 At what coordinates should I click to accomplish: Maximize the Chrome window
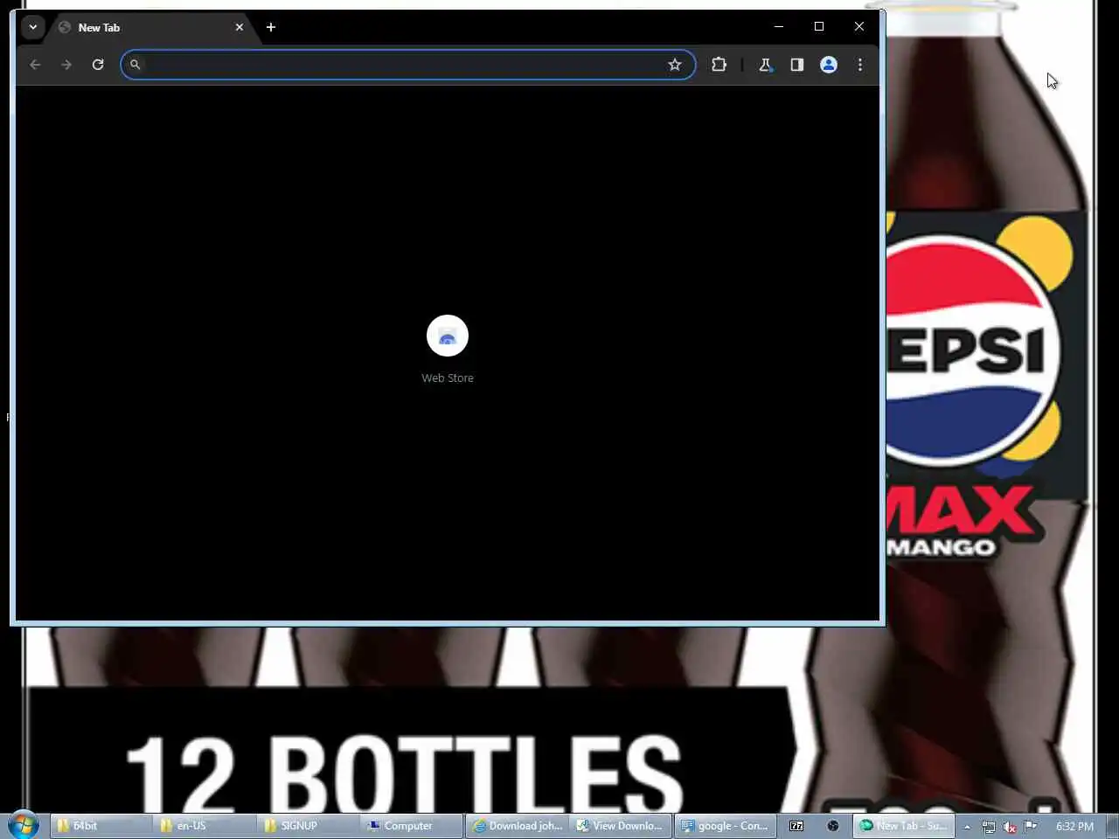(819, 26)
